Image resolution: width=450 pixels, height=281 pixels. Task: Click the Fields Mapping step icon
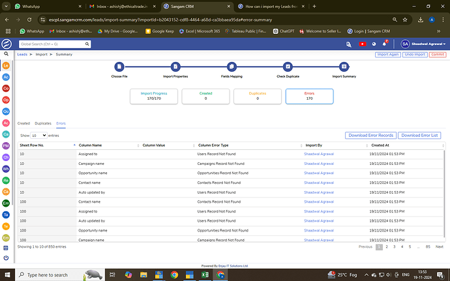[x=232, y=67]
